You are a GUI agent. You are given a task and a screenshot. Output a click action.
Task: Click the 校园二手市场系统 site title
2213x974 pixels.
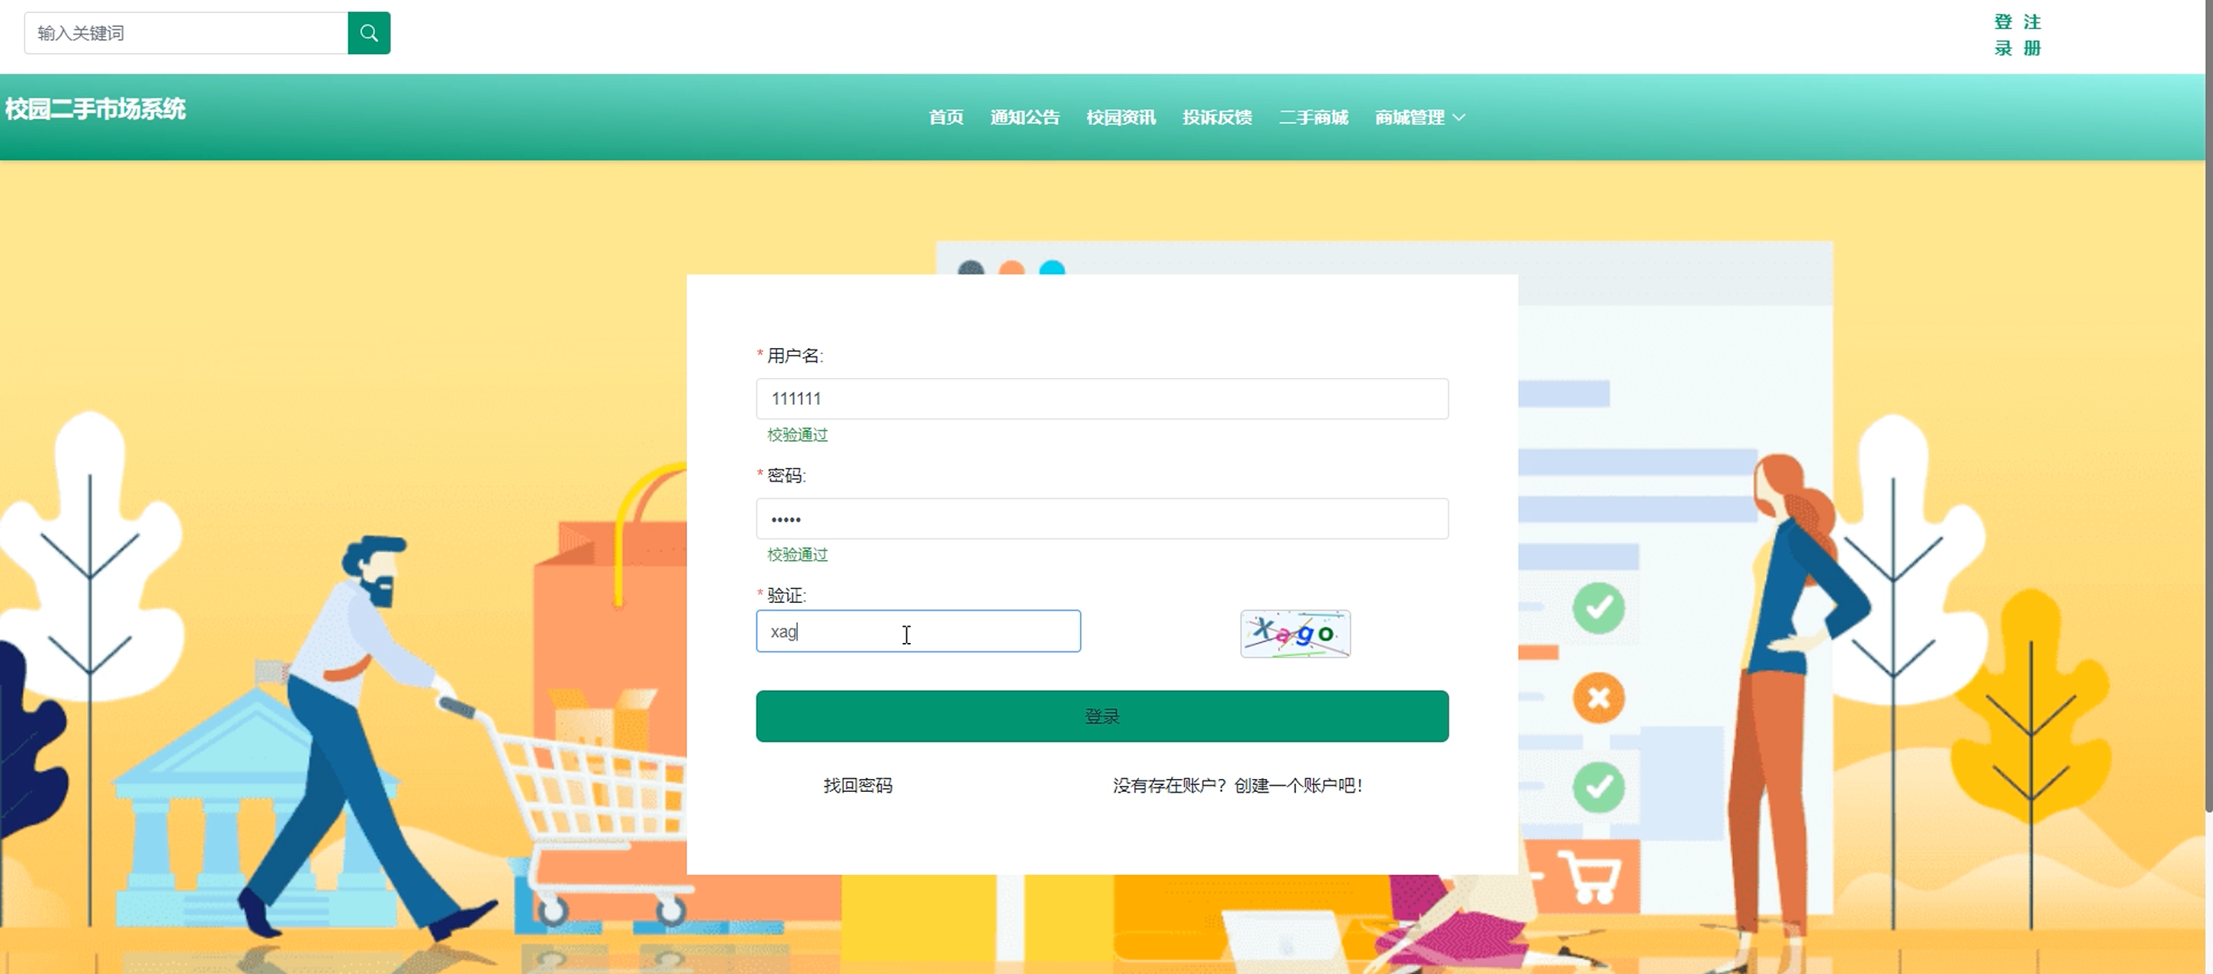[x=95, y=109]
